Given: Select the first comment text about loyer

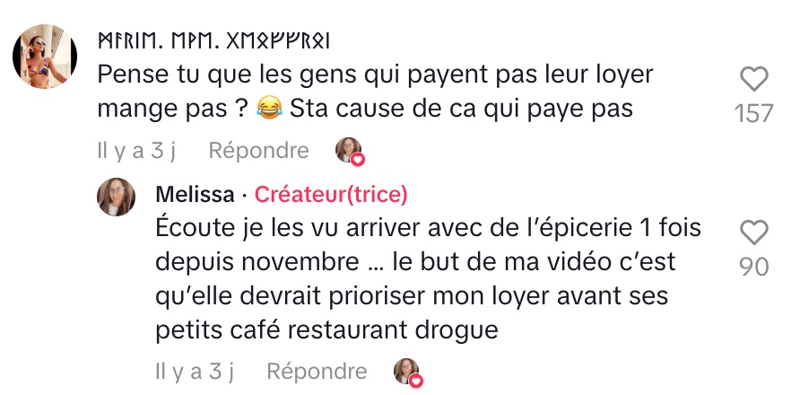Looking at the screenshot, I should [x=375, y=92].
